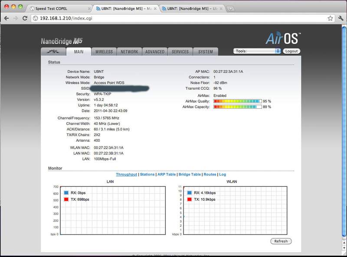Image resolution: width=347 pixels, height=257 pixels.
Task: Switch to the third UBNT NanoBridge tab
Action: coord(192,9)
